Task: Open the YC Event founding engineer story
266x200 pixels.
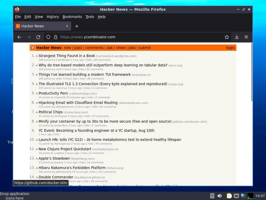Action: pyautogui.click(x=96, y=131)
